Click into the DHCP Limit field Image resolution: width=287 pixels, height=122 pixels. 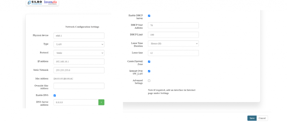click(173, 35)
